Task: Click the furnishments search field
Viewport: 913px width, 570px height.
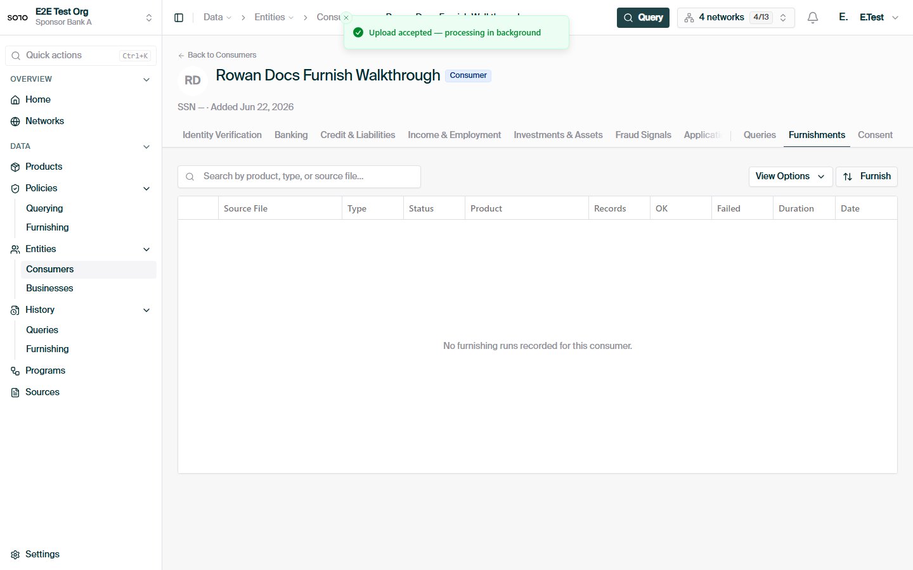Action: point(299,177)
